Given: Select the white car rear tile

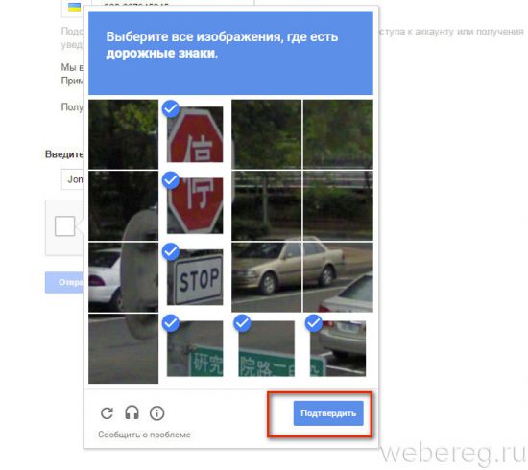Looking at the screenshot, I should pyautogui.click(x=123, y=277).
